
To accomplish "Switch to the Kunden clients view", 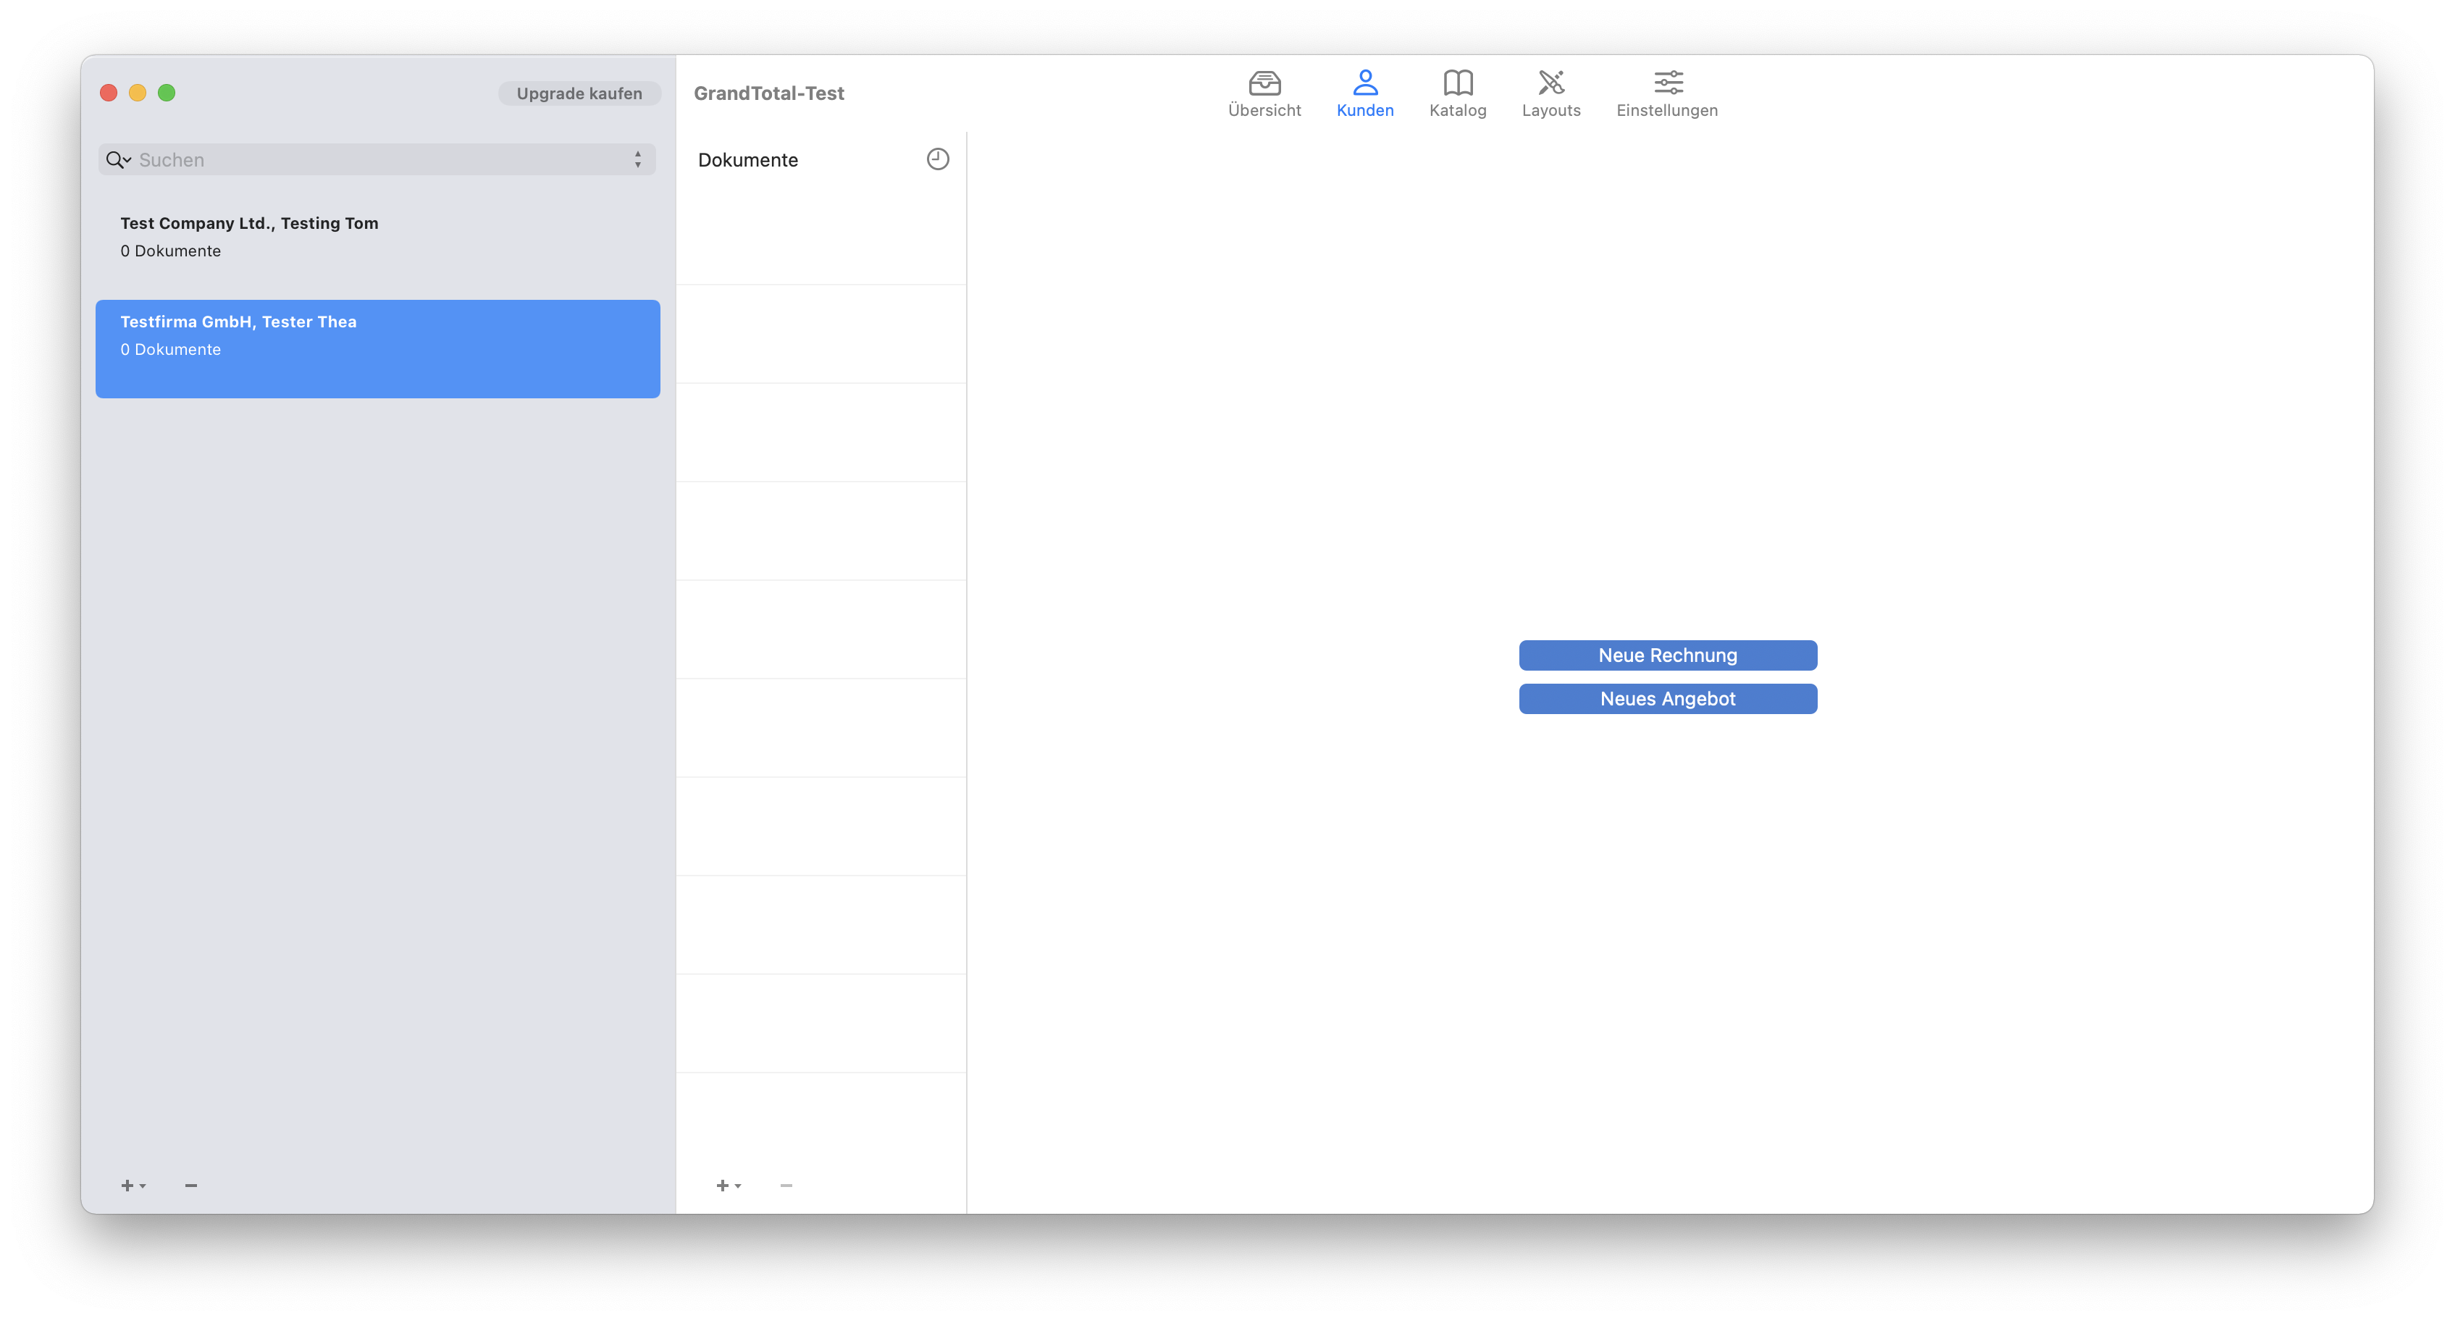I will [x=1365, y=93].
